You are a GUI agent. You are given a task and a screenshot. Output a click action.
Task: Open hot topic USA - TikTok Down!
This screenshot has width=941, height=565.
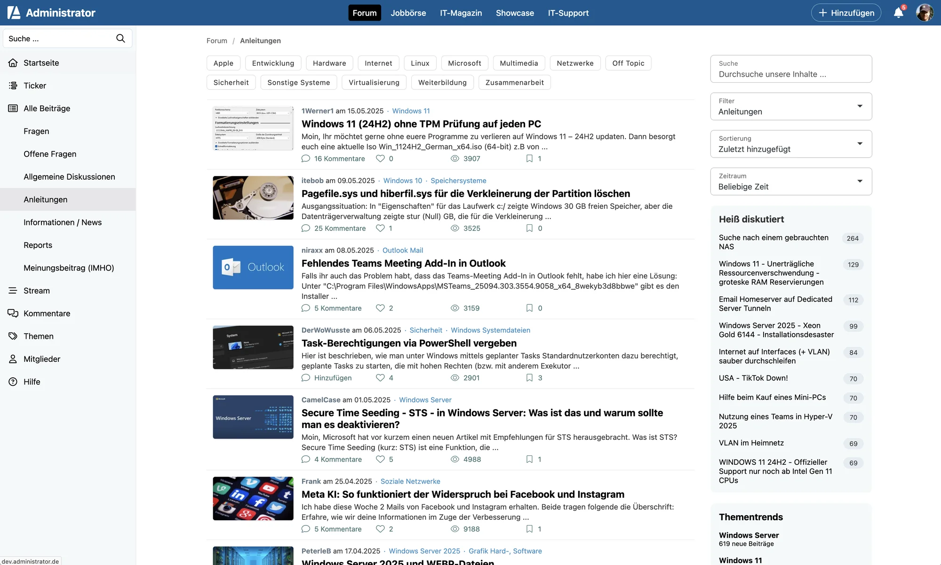(753, 378)
